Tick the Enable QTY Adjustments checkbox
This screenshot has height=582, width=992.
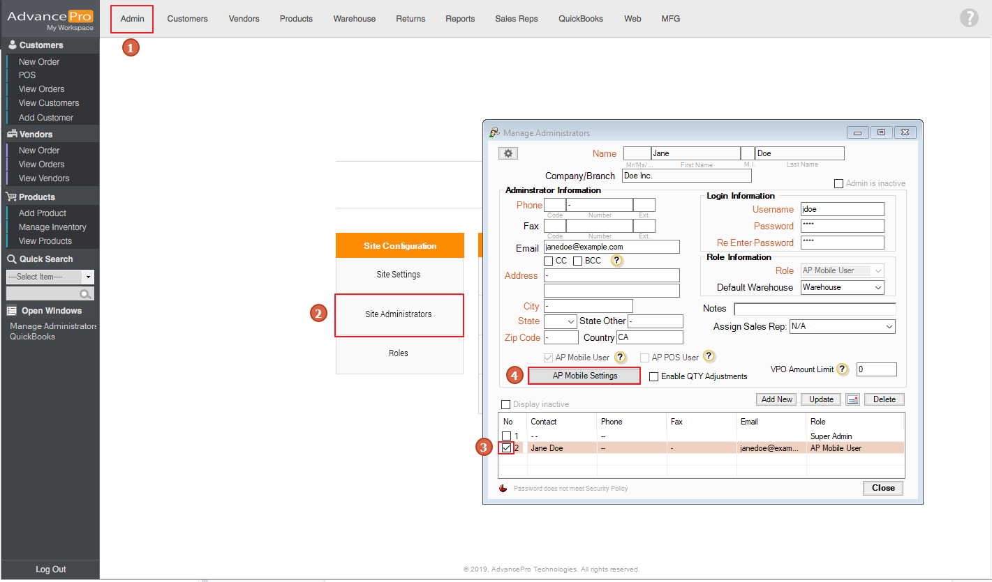[x=653, y=376]
